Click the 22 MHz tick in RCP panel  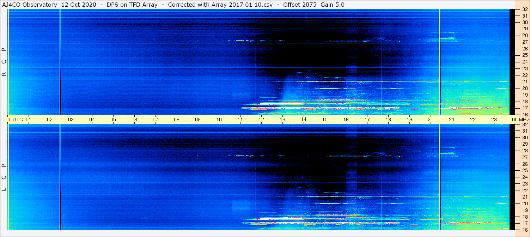524,75
